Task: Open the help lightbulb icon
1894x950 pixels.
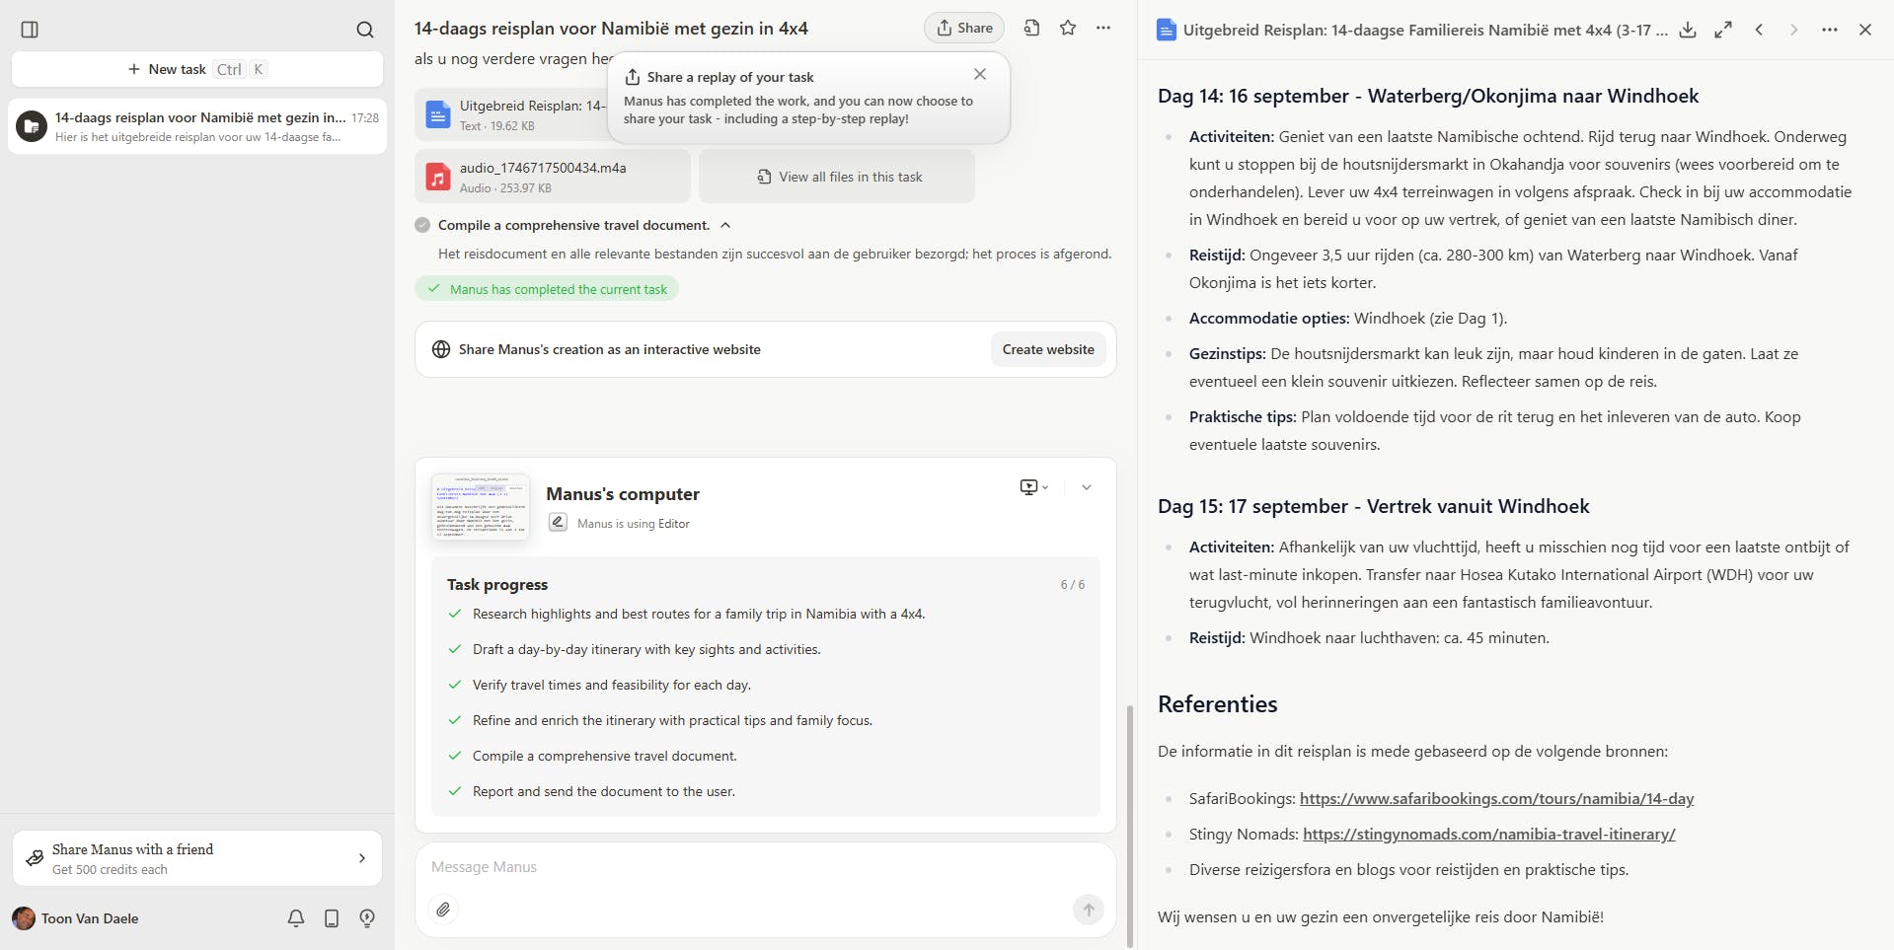Action: (x=367, y=918)
